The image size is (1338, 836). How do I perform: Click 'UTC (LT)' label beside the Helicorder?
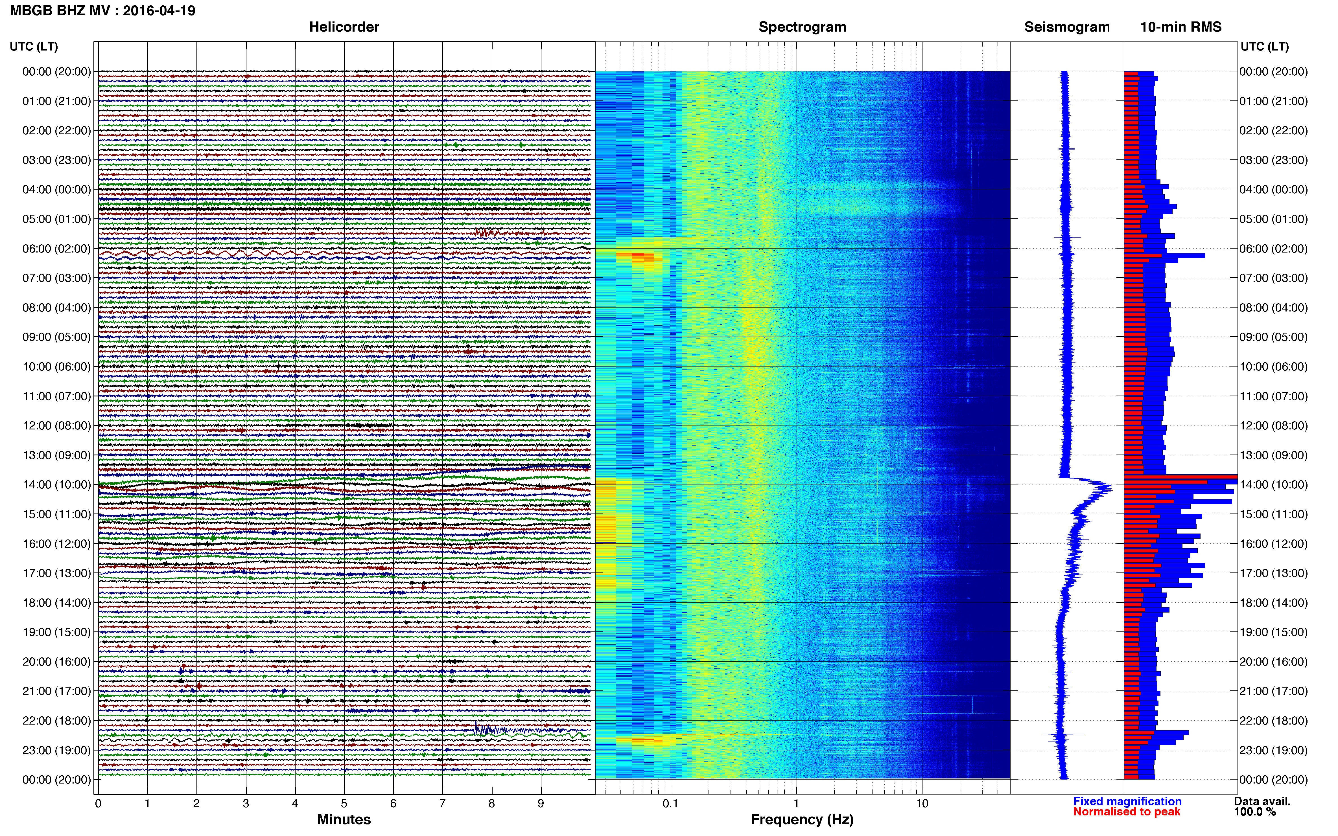(x=34, y=47)
